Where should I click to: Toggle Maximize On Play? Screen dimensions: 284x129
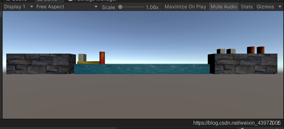click(x=186, y=7)
